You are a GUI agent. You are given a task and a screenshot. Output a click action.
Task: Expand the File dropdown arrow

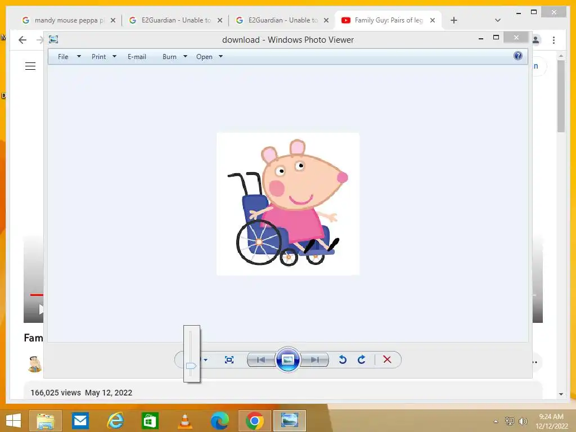pos(79,57)
